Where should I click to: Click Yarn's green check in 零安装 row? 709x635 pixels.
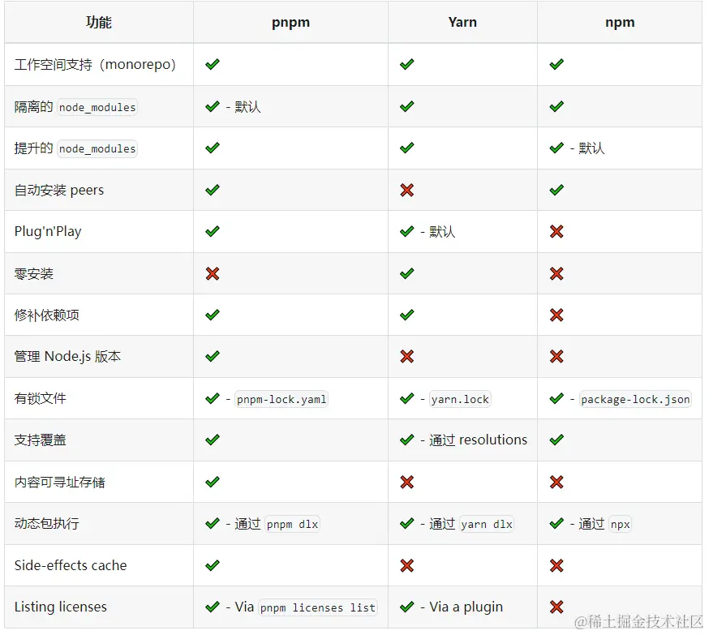(x=407, y=274)
